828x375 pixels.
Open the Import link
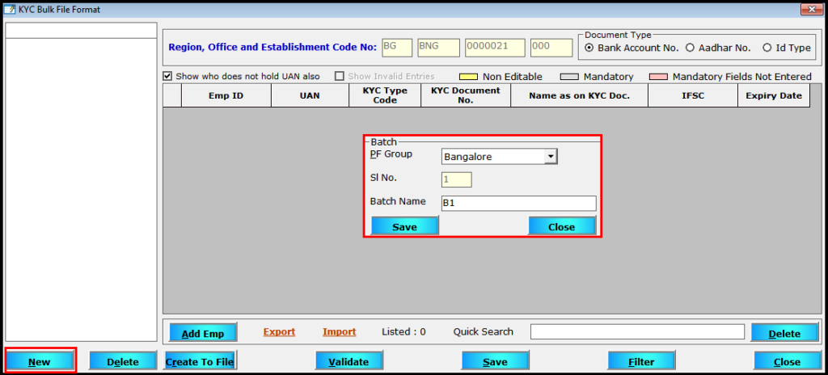(340, 331)
